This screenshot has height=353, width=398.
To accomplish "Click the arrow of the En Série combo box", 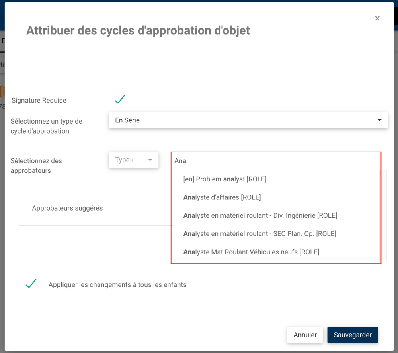I will (x=380, y=120).
